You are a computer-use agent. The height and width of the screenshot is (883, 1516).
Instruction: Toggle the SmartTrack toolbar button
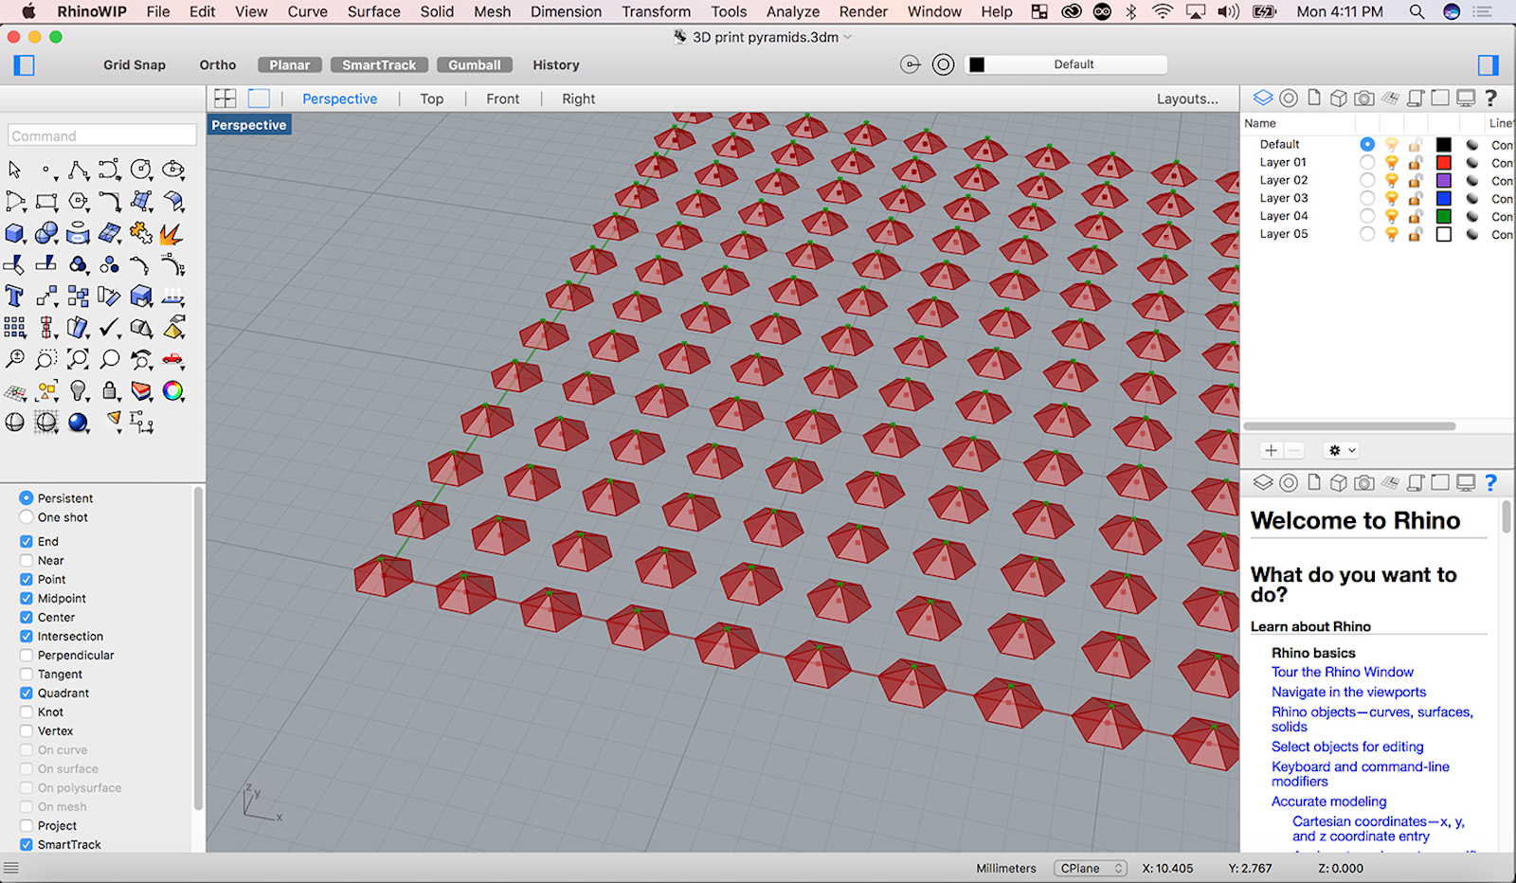click(x=379, y=64)
